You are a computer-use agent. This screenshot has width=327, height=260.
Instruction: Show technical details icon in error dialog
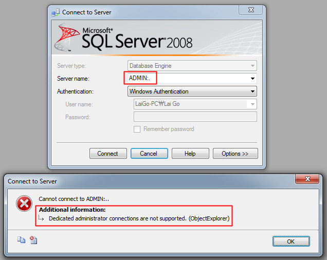(x=33, y=240)
